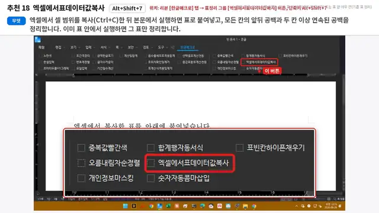Open the 파일 menu

pyautogui.click(x=41, y=47)
